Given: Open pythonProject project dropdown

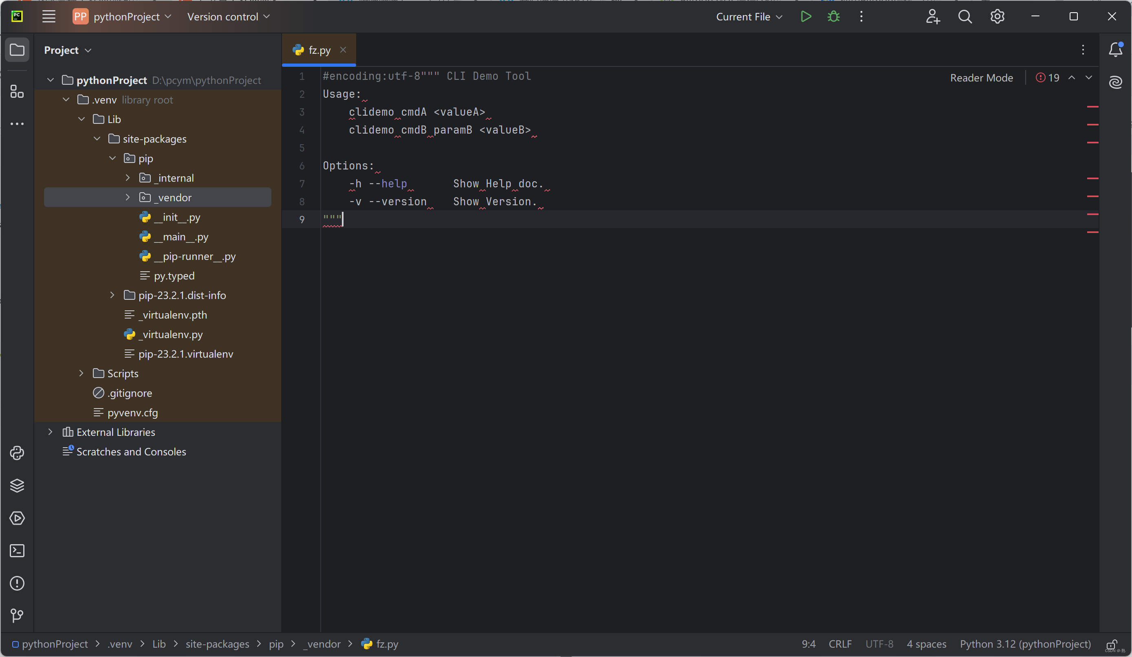Looking at the screenshot, I should pyautogui.click(x=122, y=17).
